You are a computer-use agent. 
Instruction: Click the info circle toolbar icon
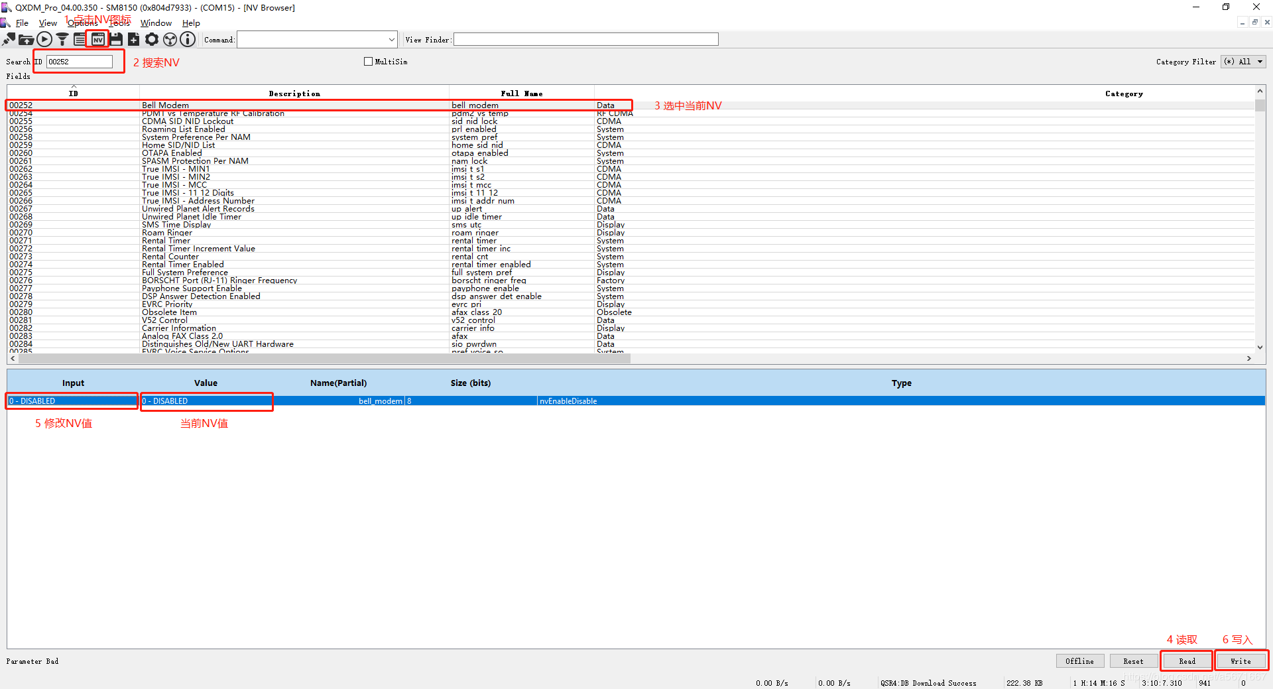coord(188,40)
